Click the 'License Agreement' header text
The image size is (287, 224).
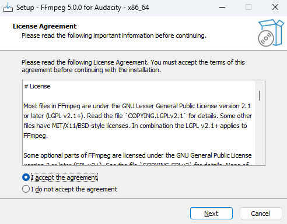point(45,26)
